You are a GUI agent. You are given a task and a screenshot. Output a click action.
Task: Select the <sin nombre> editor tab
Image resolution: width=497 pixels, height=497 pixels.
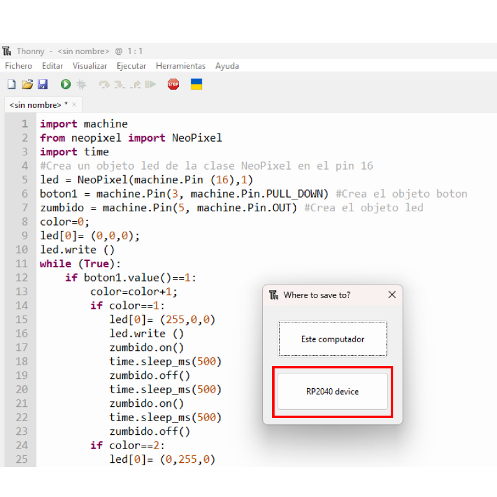39,105
